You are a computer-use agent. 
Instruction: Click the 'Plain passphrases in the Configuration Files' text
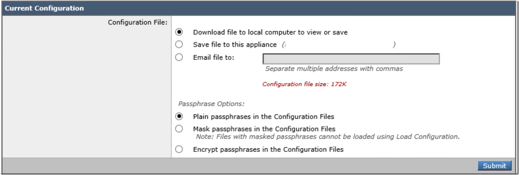[263, 117]
